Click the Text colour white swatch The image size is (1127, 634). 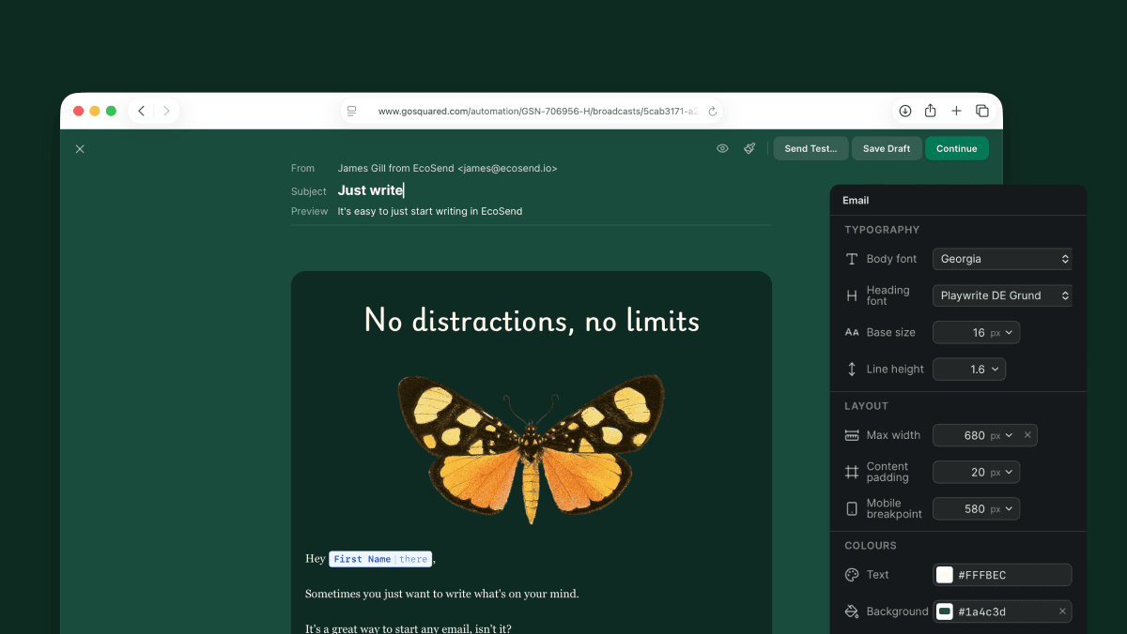click(x=945, y=575)
